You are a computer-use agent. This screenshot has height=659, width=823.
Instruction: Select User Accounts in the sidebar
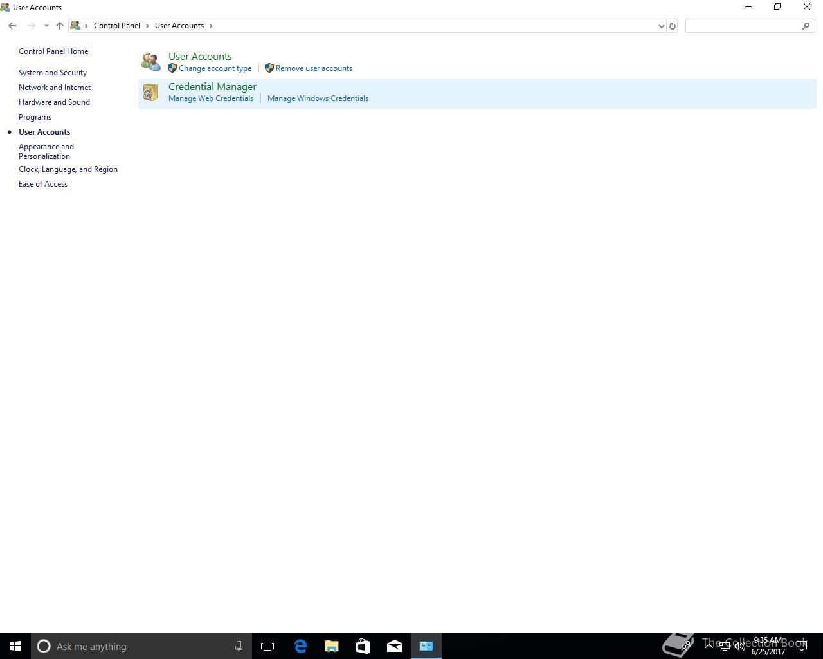(x=44, y=132)
